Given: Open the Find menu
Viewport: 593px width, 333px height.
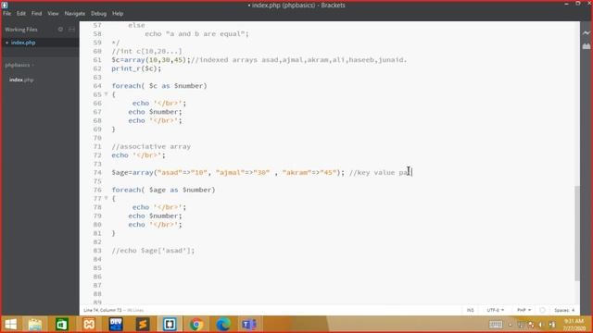Looking at the screenshot, I should click(x=36, y=13).
